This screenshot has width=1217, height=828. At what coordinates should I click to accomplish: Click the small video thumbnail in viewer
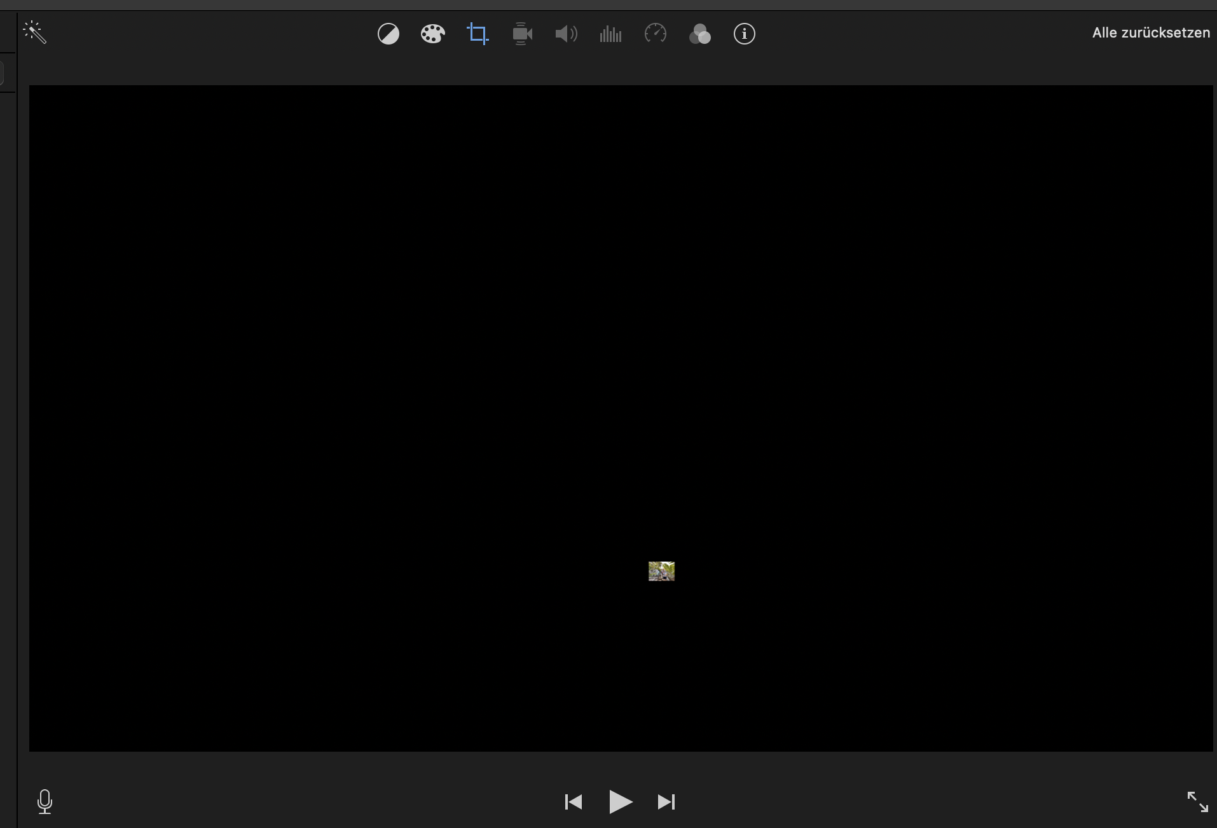(x=661, y=571)
